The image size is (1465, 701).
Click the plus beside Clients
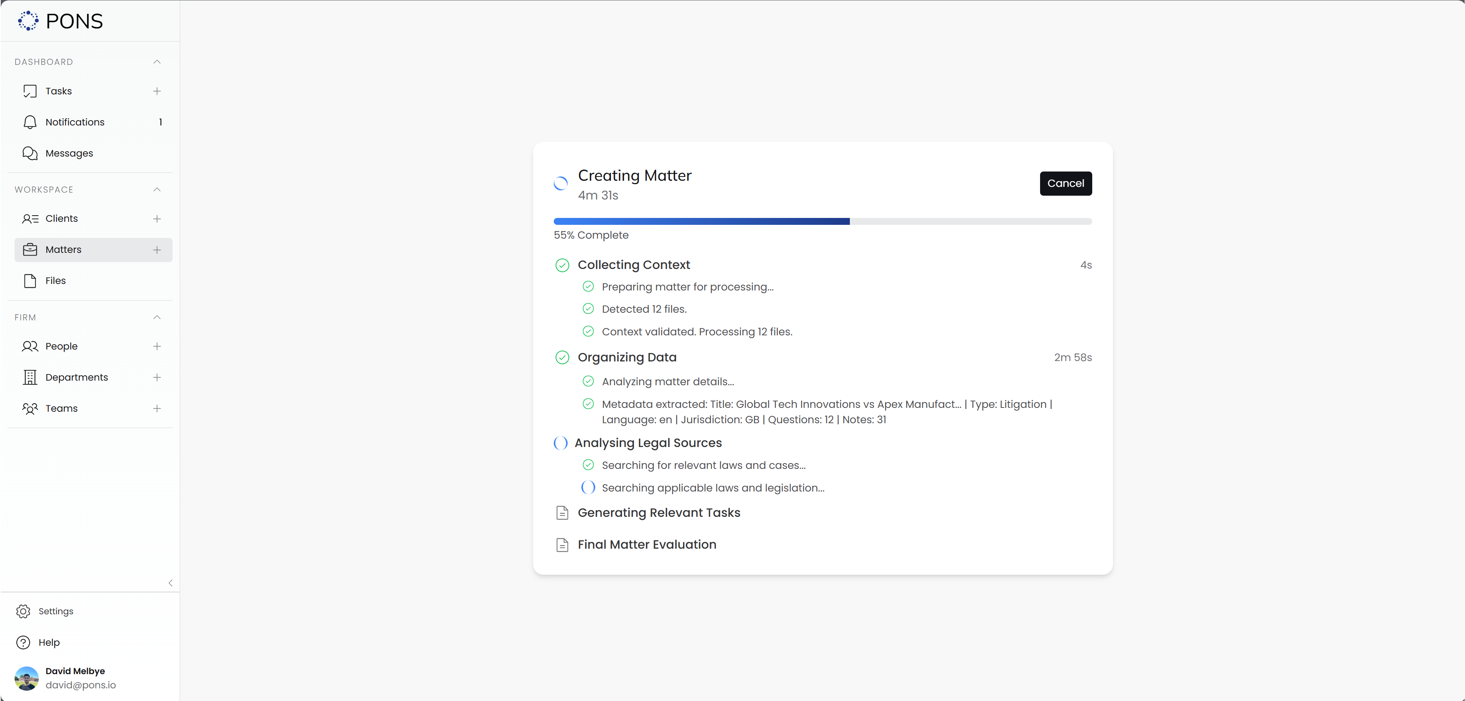tap(158, 218)
